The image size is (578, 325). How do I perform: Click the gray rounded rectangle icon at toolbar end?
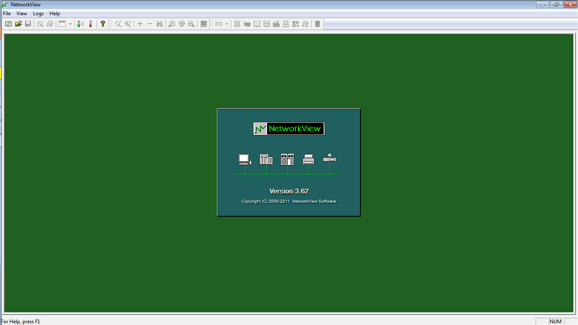318,24
